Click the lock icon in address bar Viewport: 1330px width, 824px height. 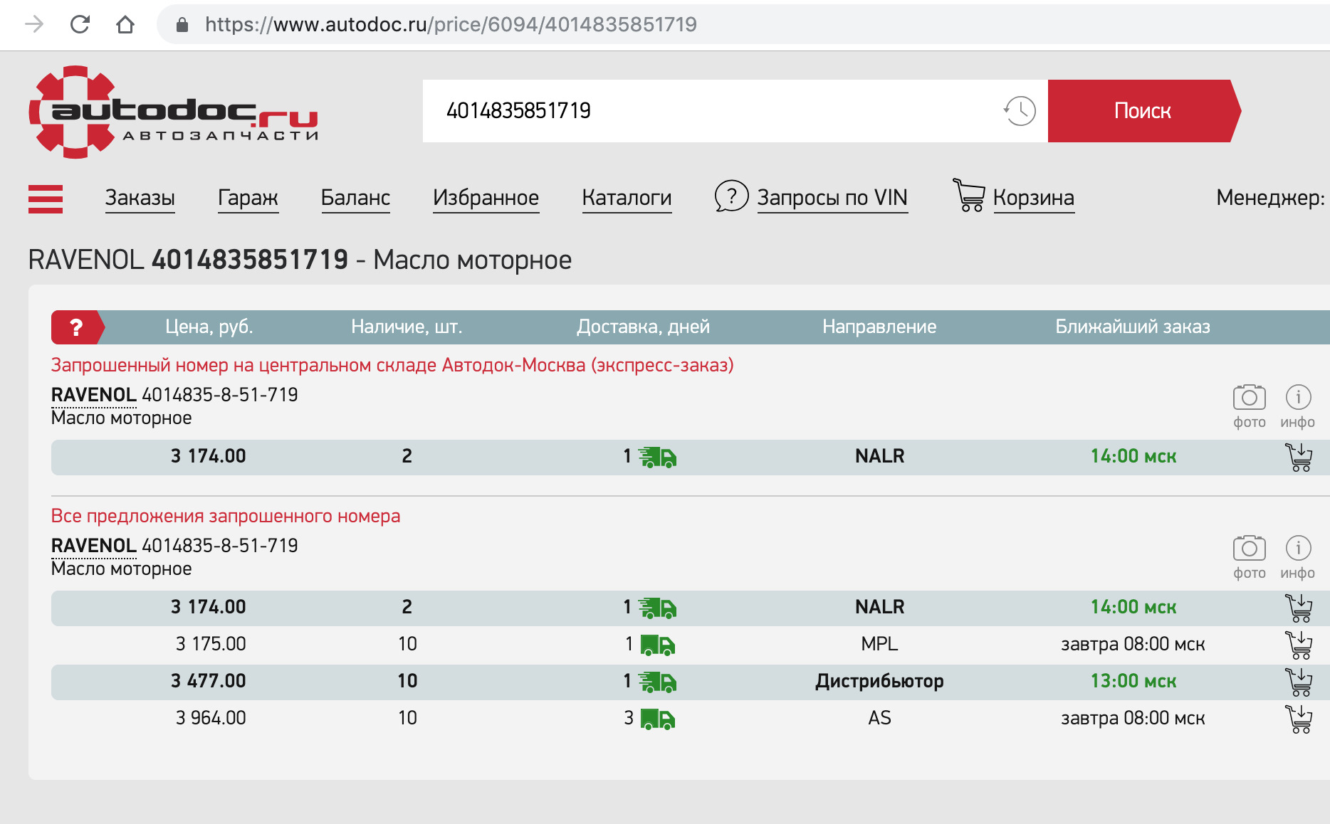click(182, 25)
